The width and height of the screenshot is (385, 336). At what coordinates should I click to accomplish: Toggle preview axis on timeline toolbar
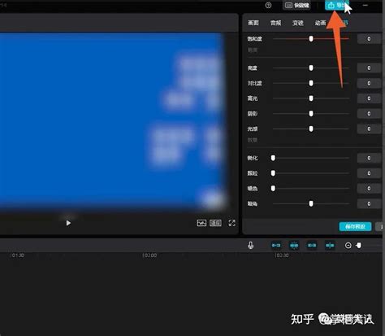point(330,245)
